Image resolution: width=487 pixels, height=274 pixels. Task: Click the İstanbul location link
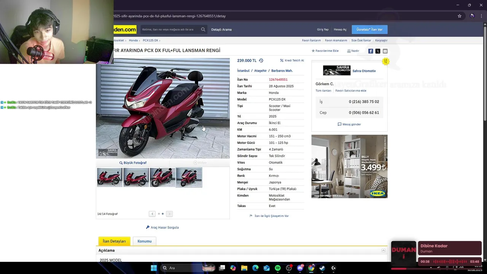(243, 71)
